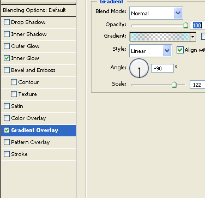Select the Gradient Overlay row label
This screenshot has width=205, height=198.
34,130
